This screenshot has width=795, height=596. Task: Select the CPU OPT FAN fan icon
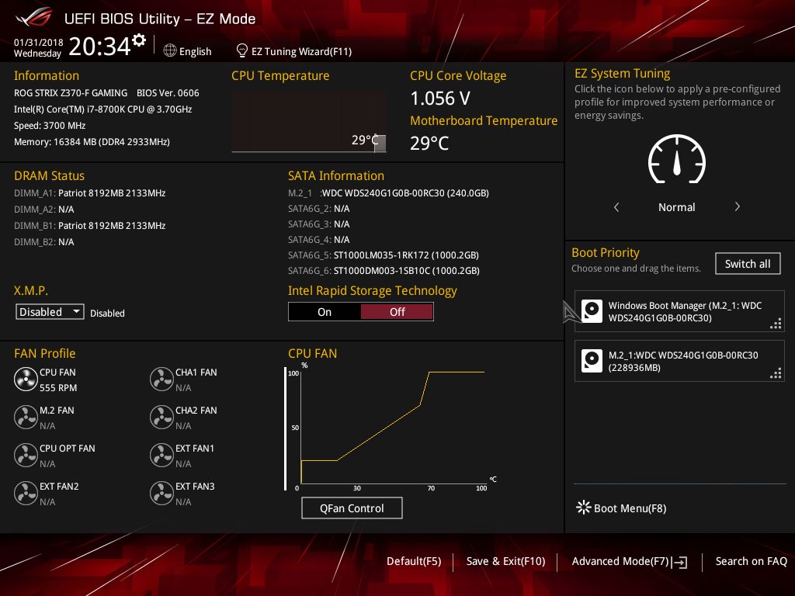tap(26, 455)
